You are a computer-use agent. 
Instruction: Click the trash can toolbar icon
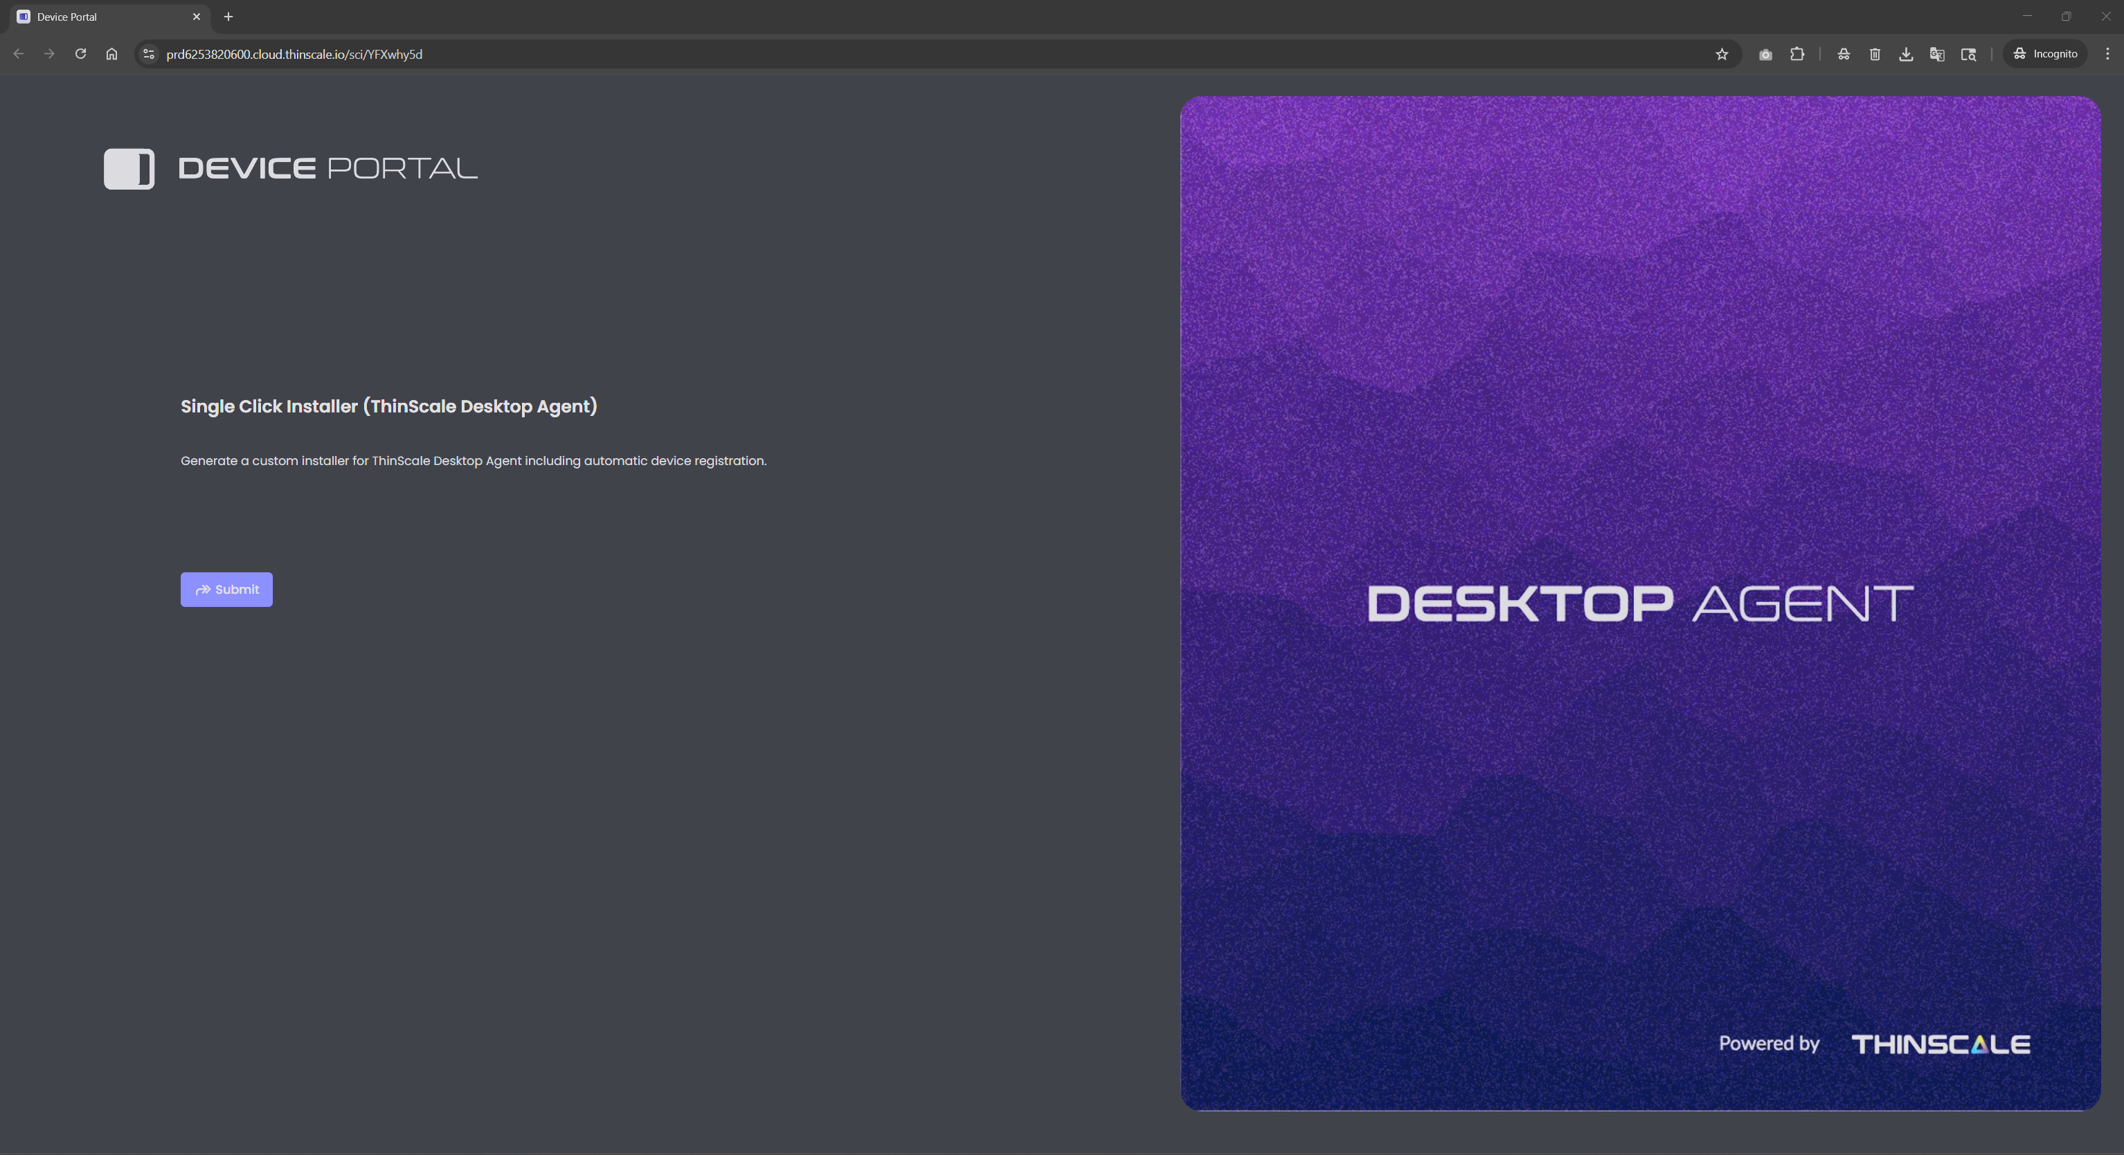[x=1875, y=55]
